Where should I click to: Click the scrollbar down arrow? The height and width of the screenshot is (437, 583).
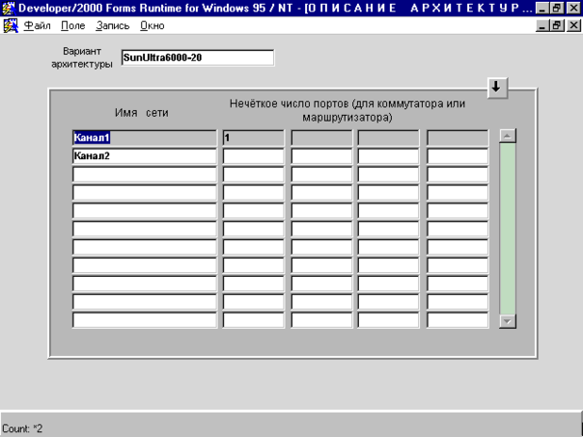tap(508, 321)
